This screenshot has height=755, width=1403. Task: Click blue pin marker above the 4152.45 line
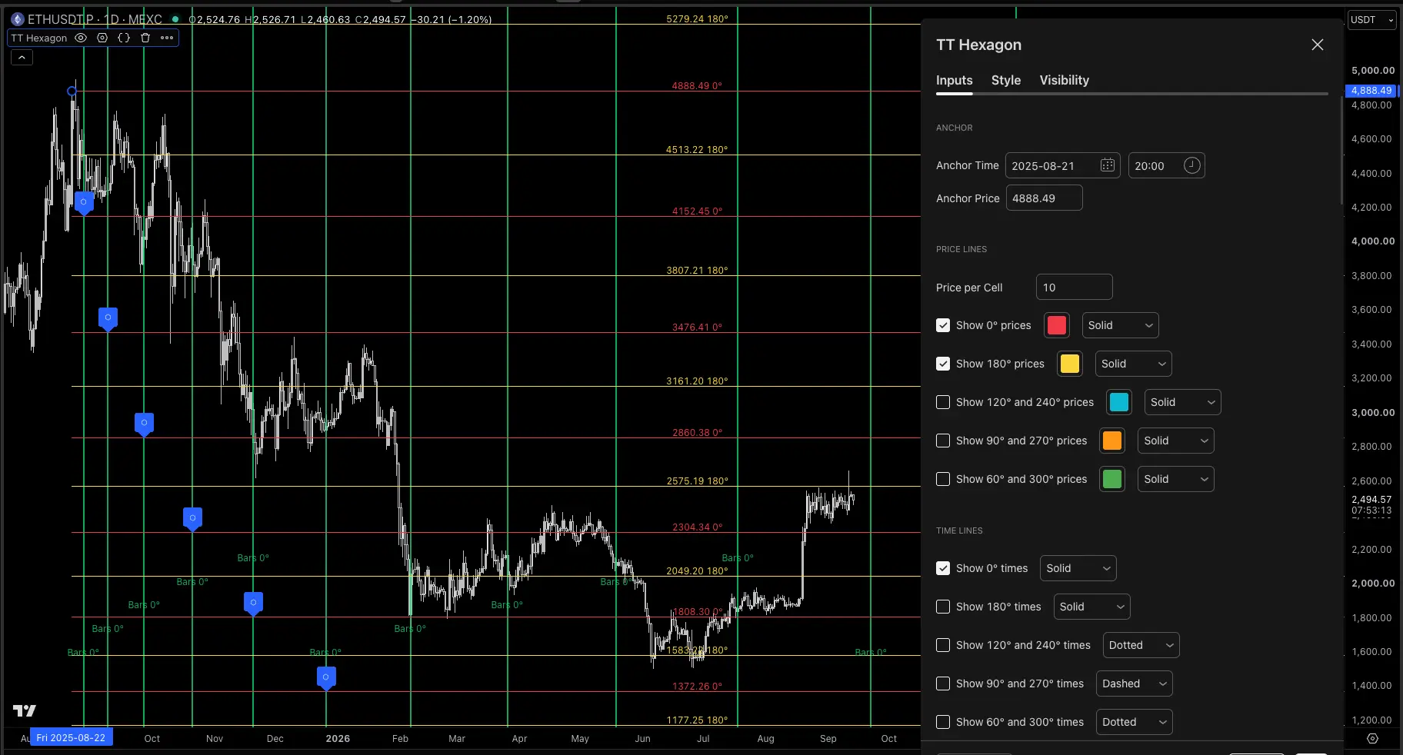(x=84, y=203)
